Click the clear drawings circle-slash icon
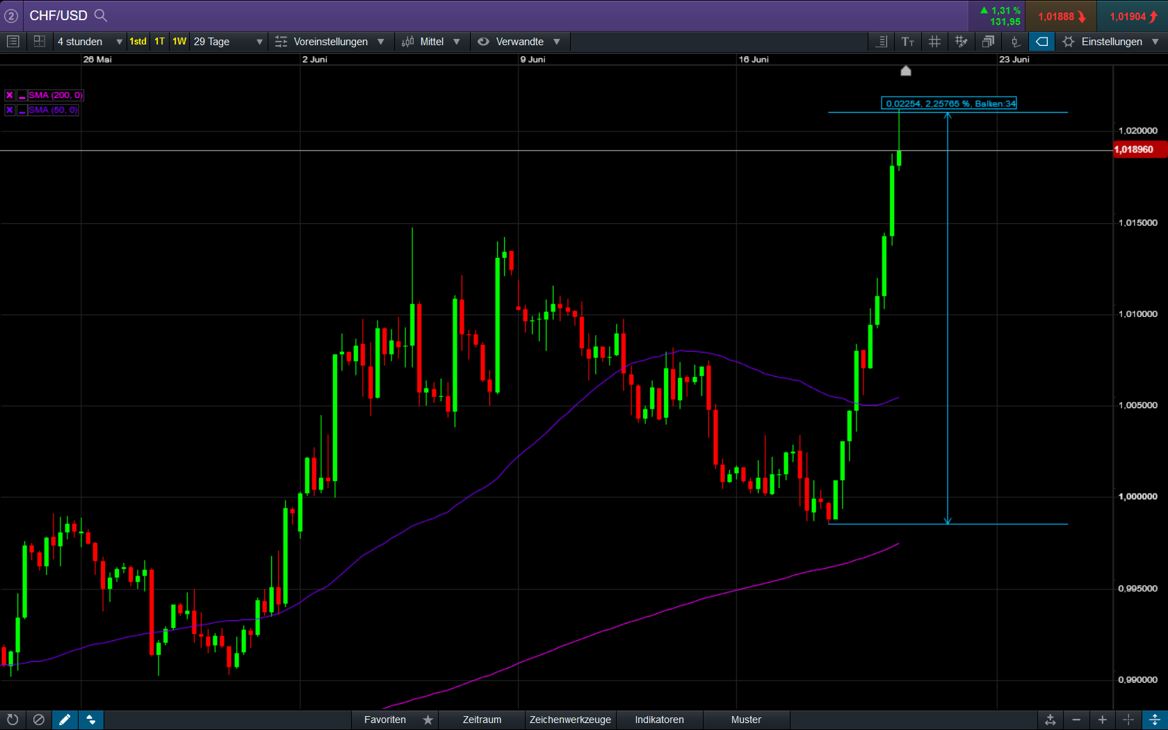Screen dimensions: 1168x730 pyautogui.click(x=39, y=720)
